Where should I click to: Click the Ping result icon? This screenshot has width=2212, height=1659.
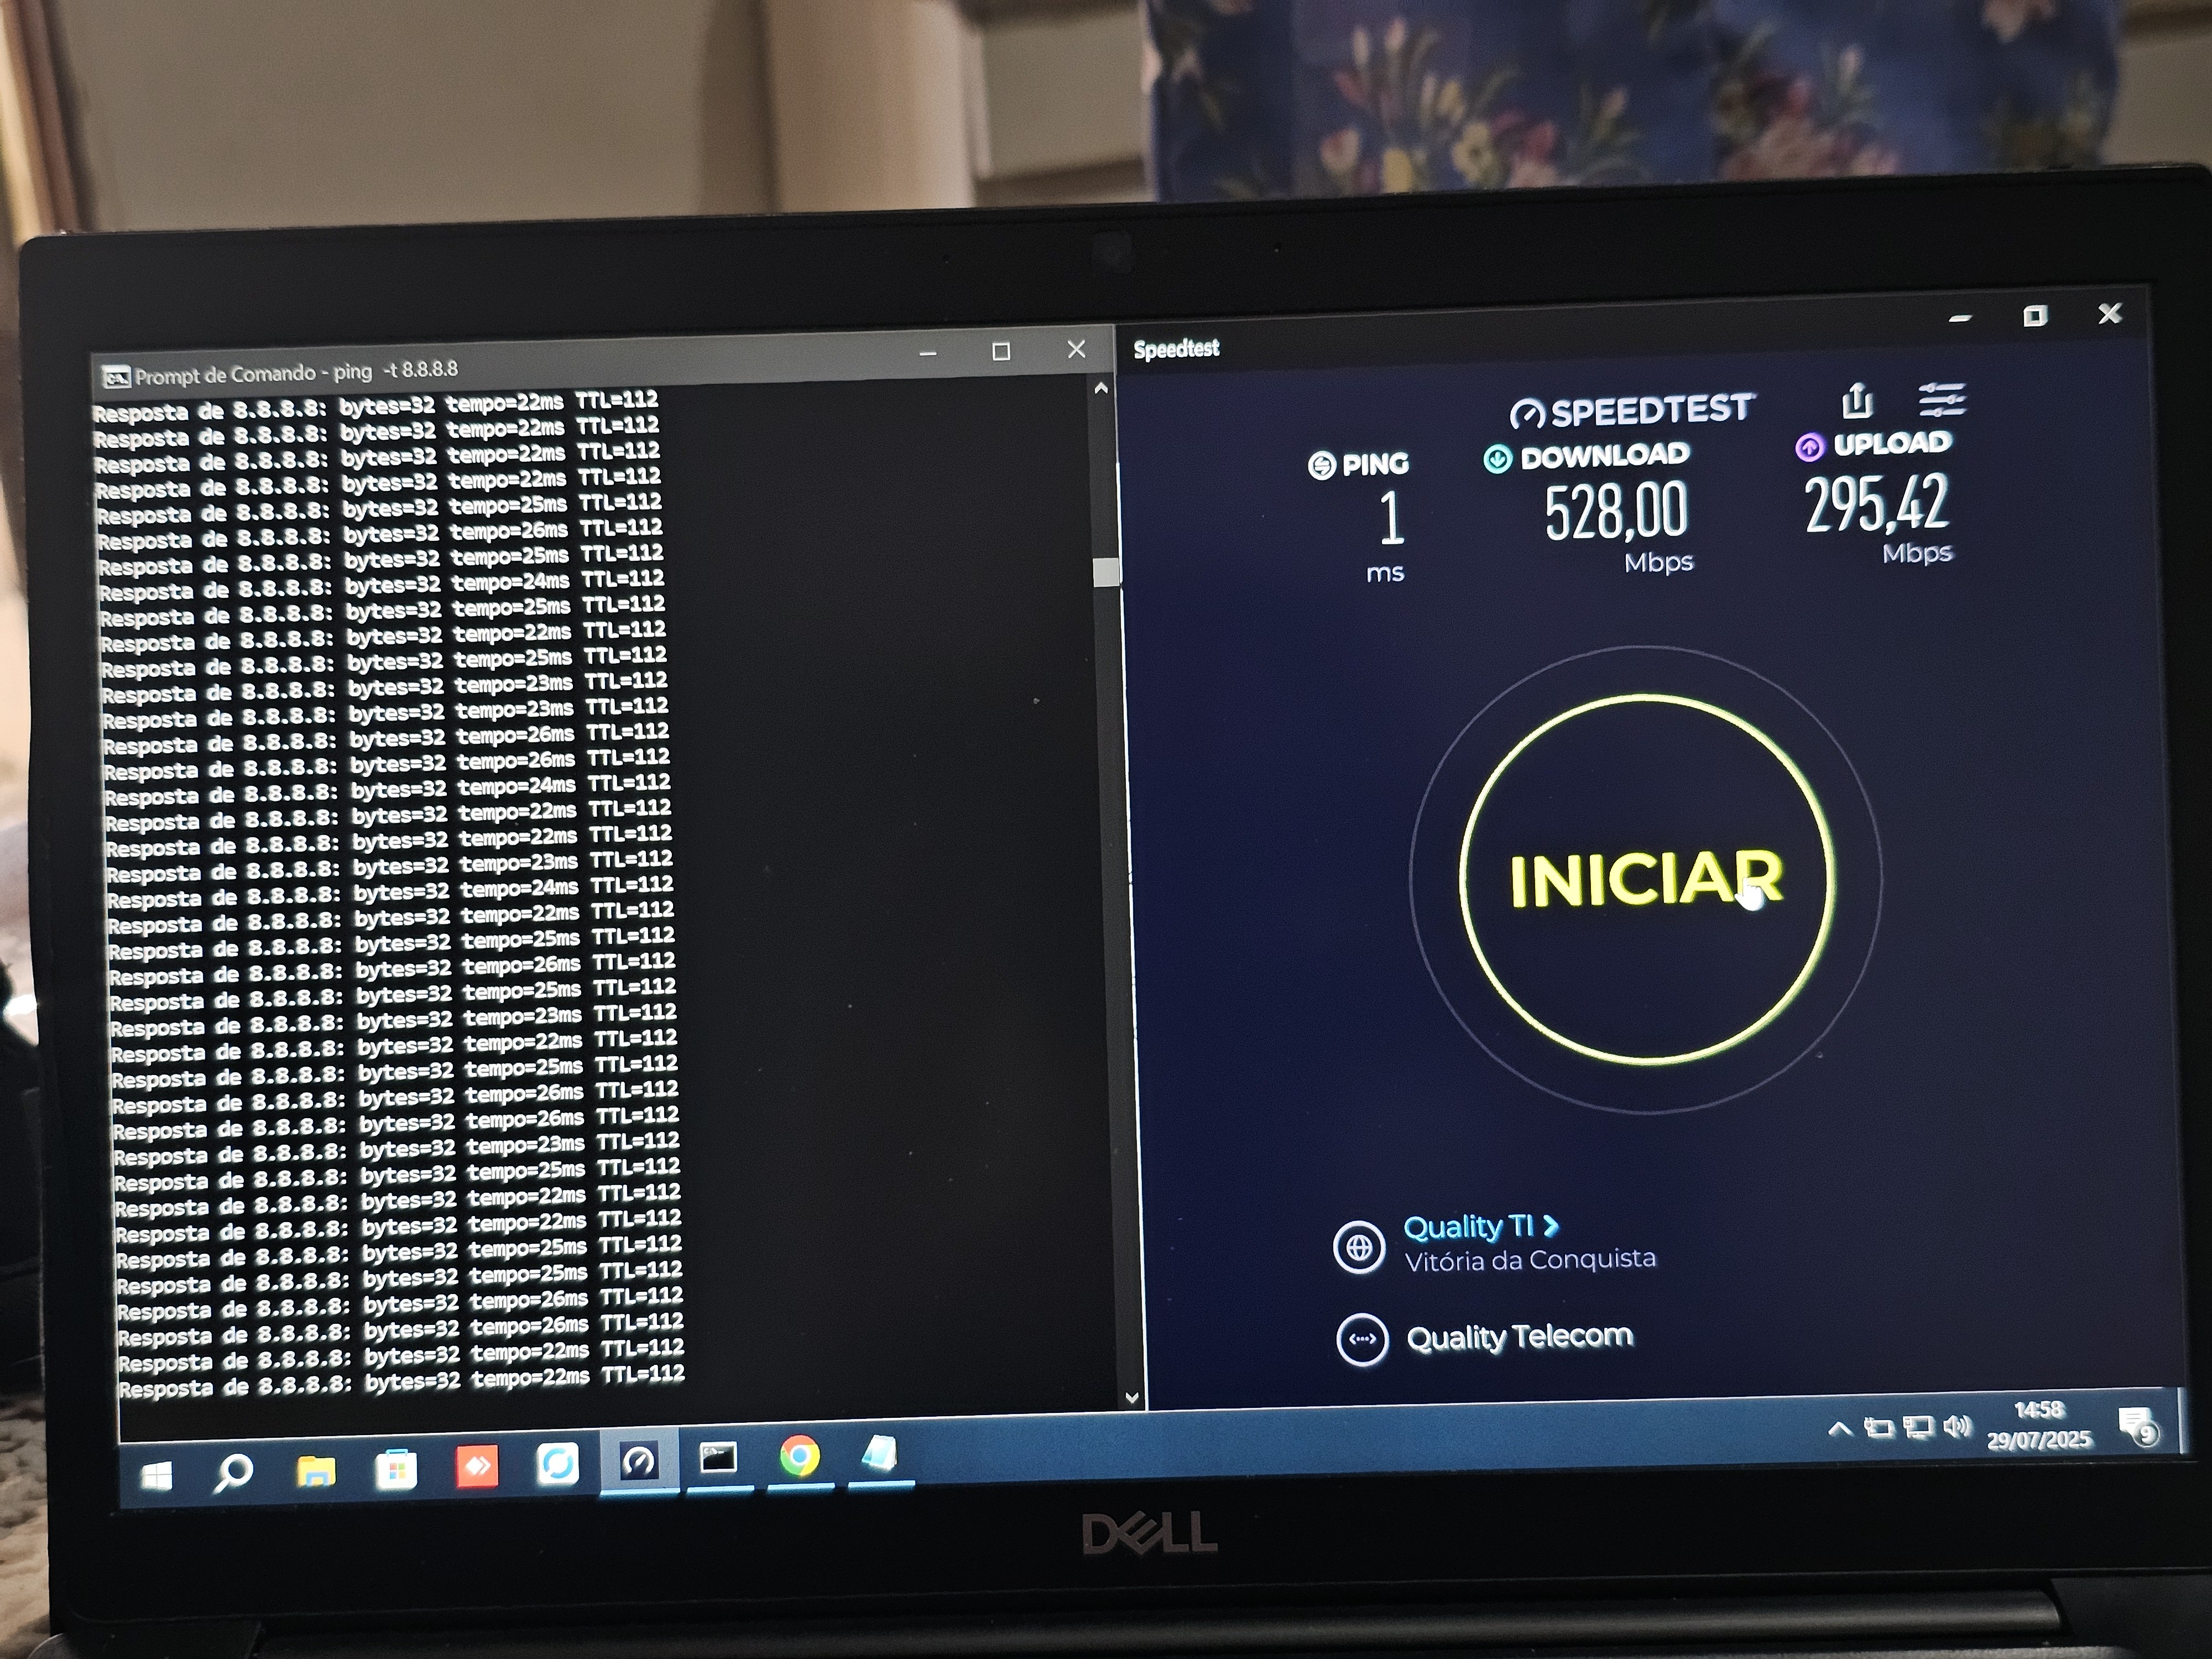(1322, 465)
